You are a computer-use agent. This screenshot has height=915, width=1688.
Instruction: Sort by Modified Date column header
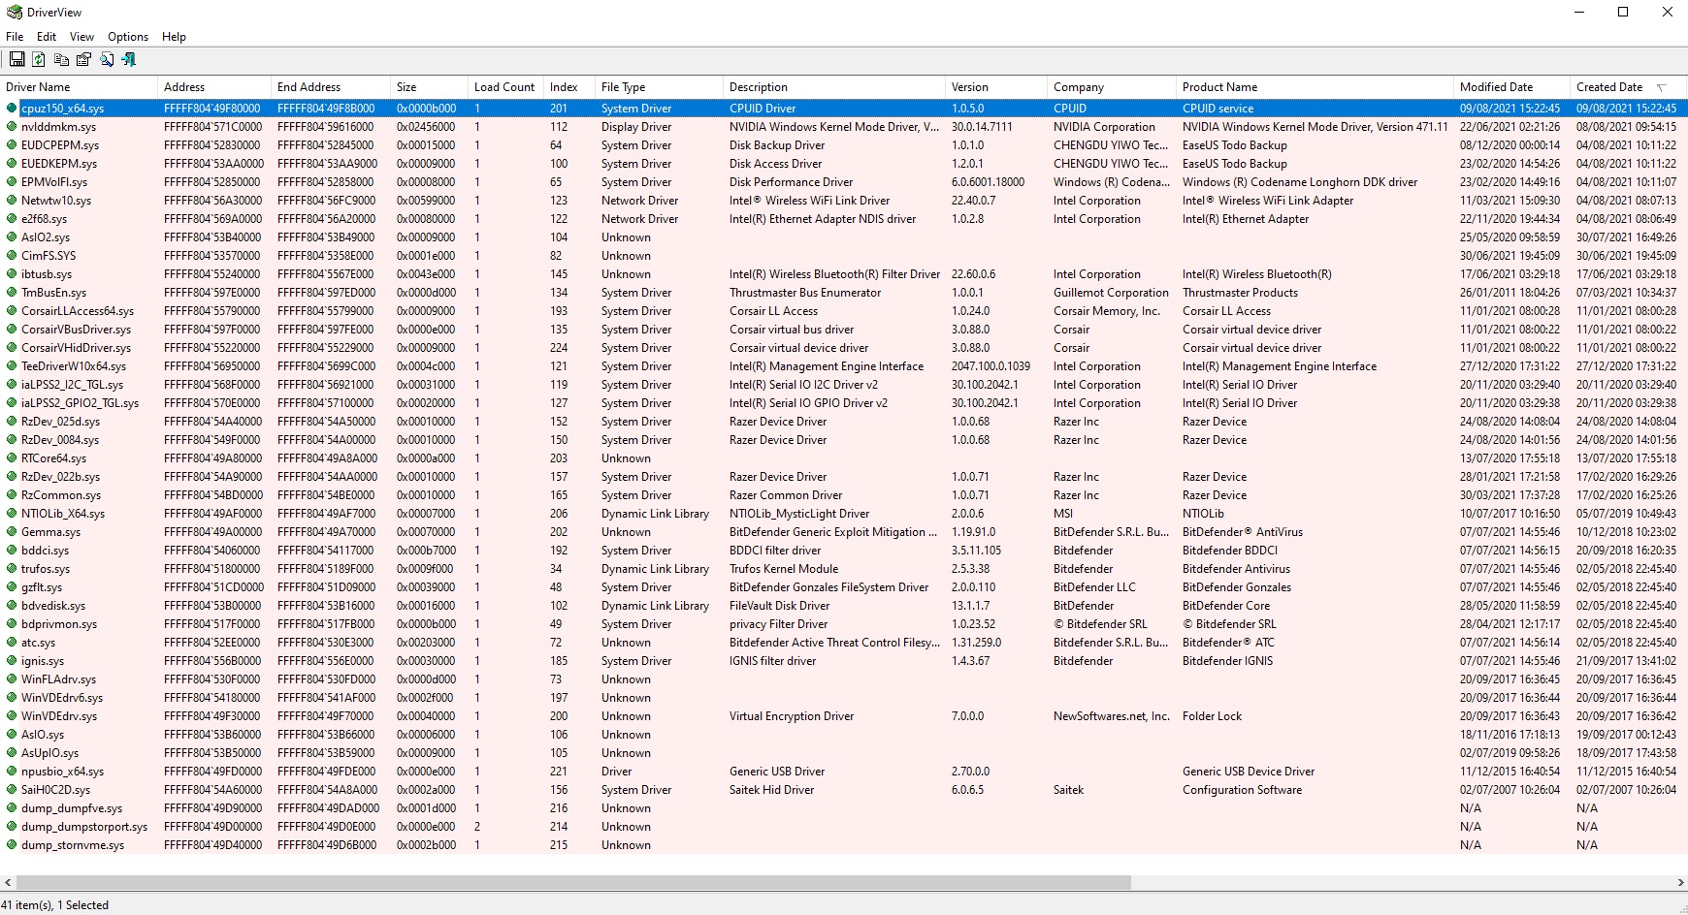tap(1511, 87)
